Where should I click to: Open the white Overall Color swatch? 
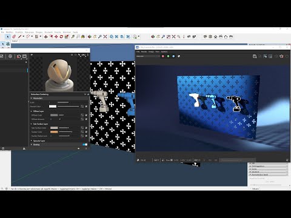click(53, 107)
